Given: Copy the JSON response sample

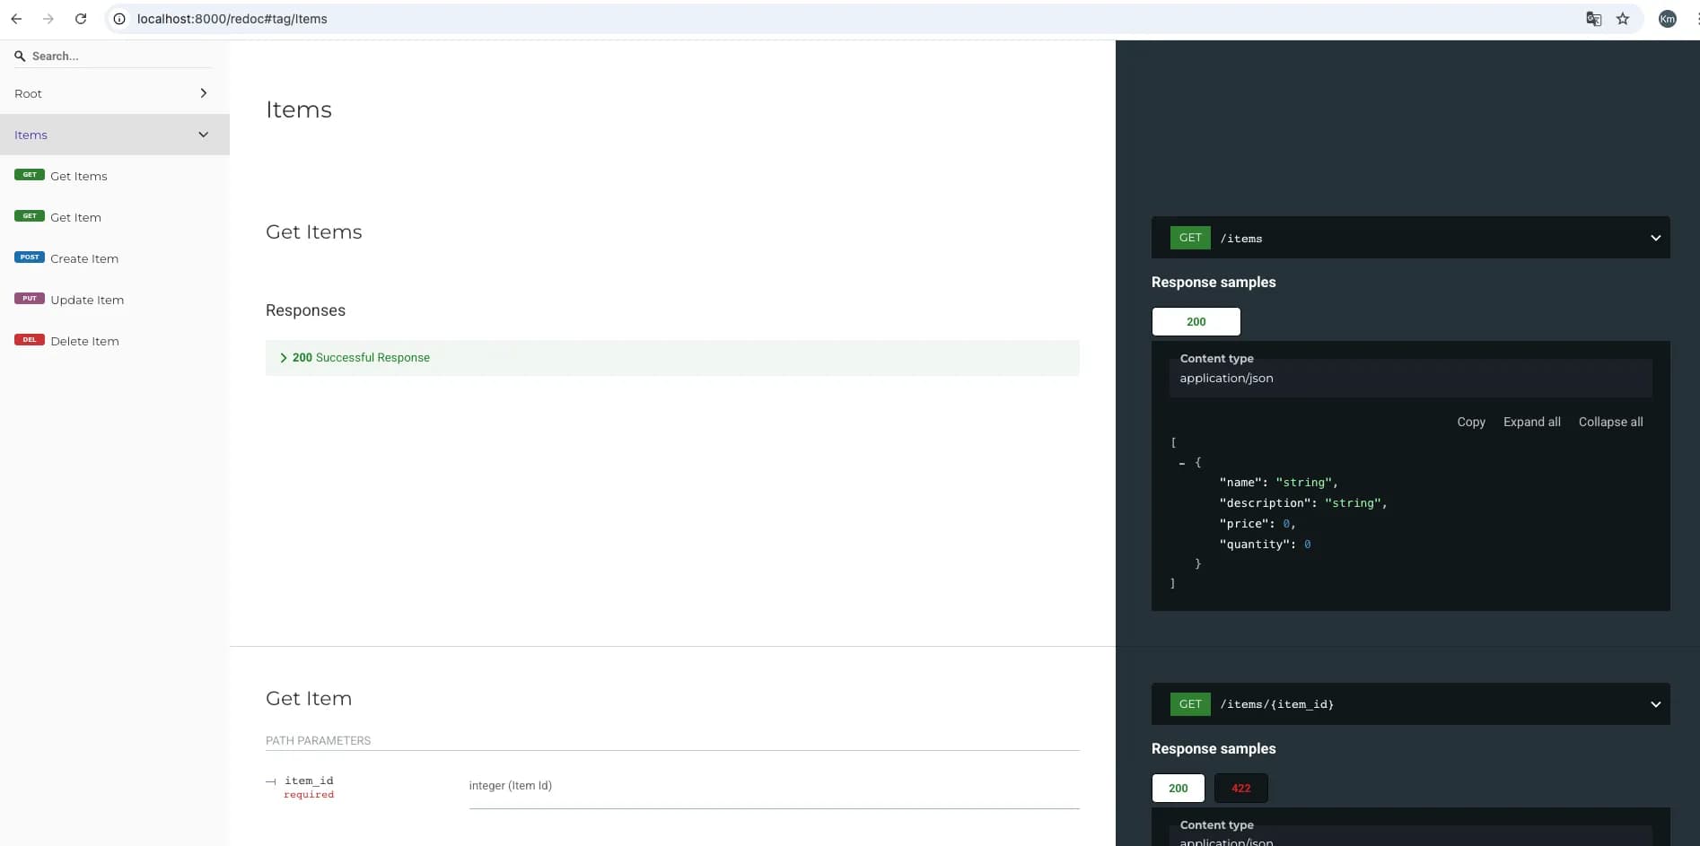Looking at the screenshot, I should [x=1471, y=422].
